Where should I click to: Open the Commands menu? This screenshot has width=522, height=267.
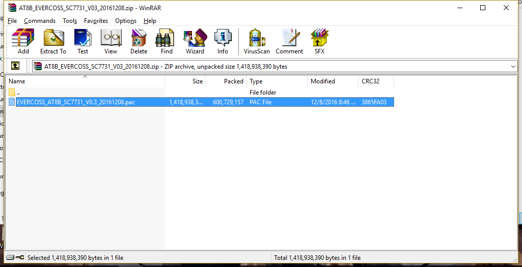pos(40,21)
